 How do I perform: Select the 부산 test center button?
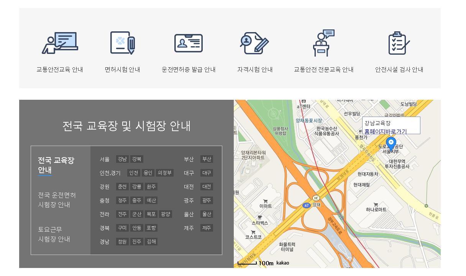(206, 159)
